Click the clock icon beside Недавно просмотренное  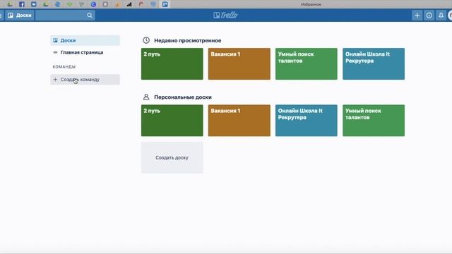coord(146,40)
